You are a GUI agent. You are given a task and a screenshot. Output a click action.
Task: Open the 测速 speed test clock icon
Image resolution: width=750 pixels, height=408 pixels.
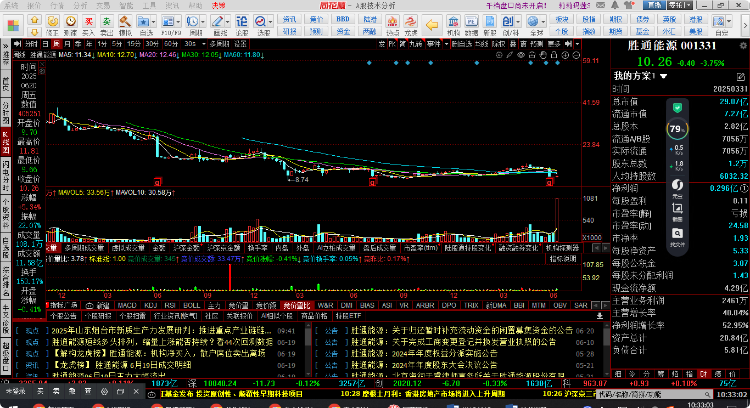click(71, 21)
